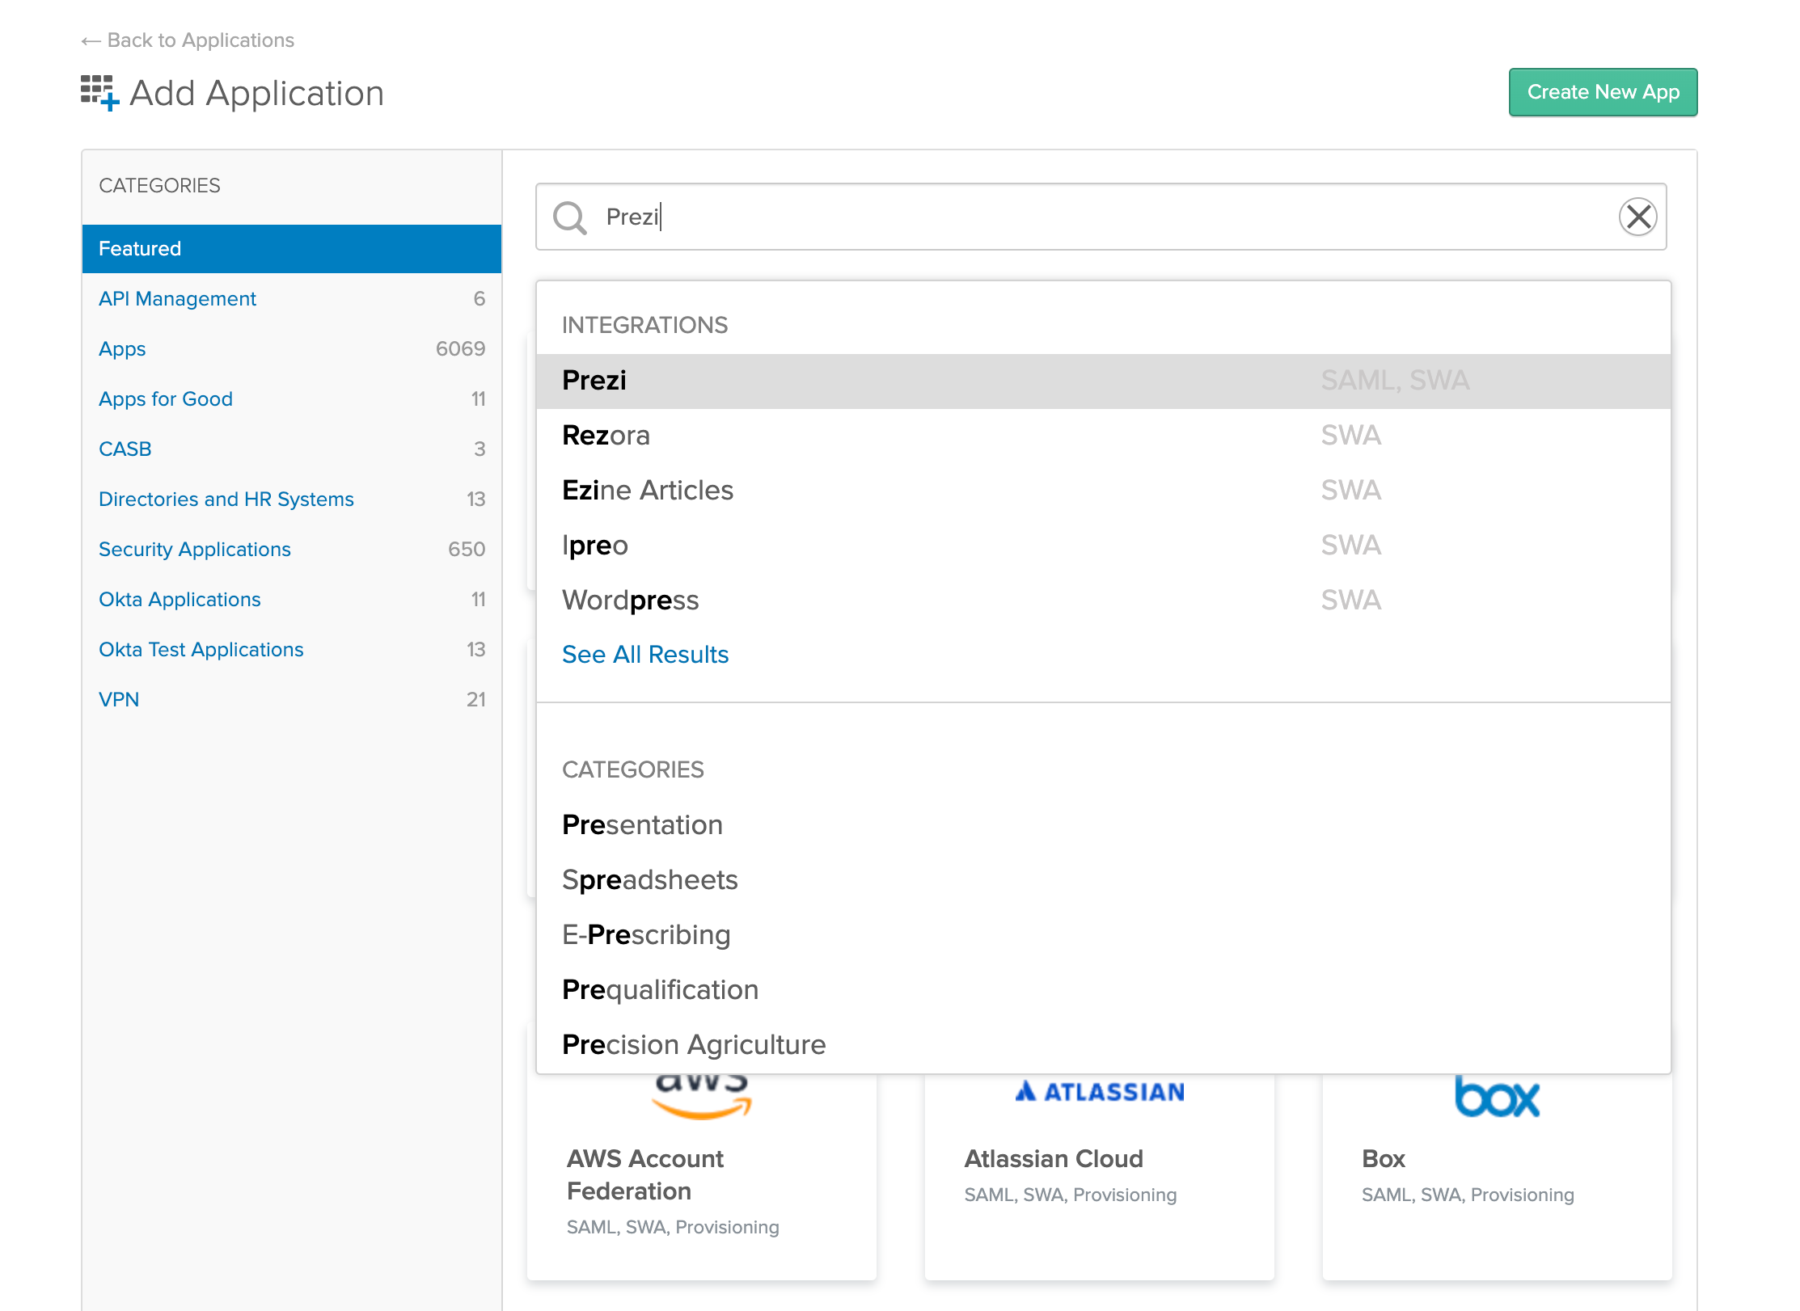Click inside the Prezi search field
Screen dimensions: 1800x1311
point(1051,217)
